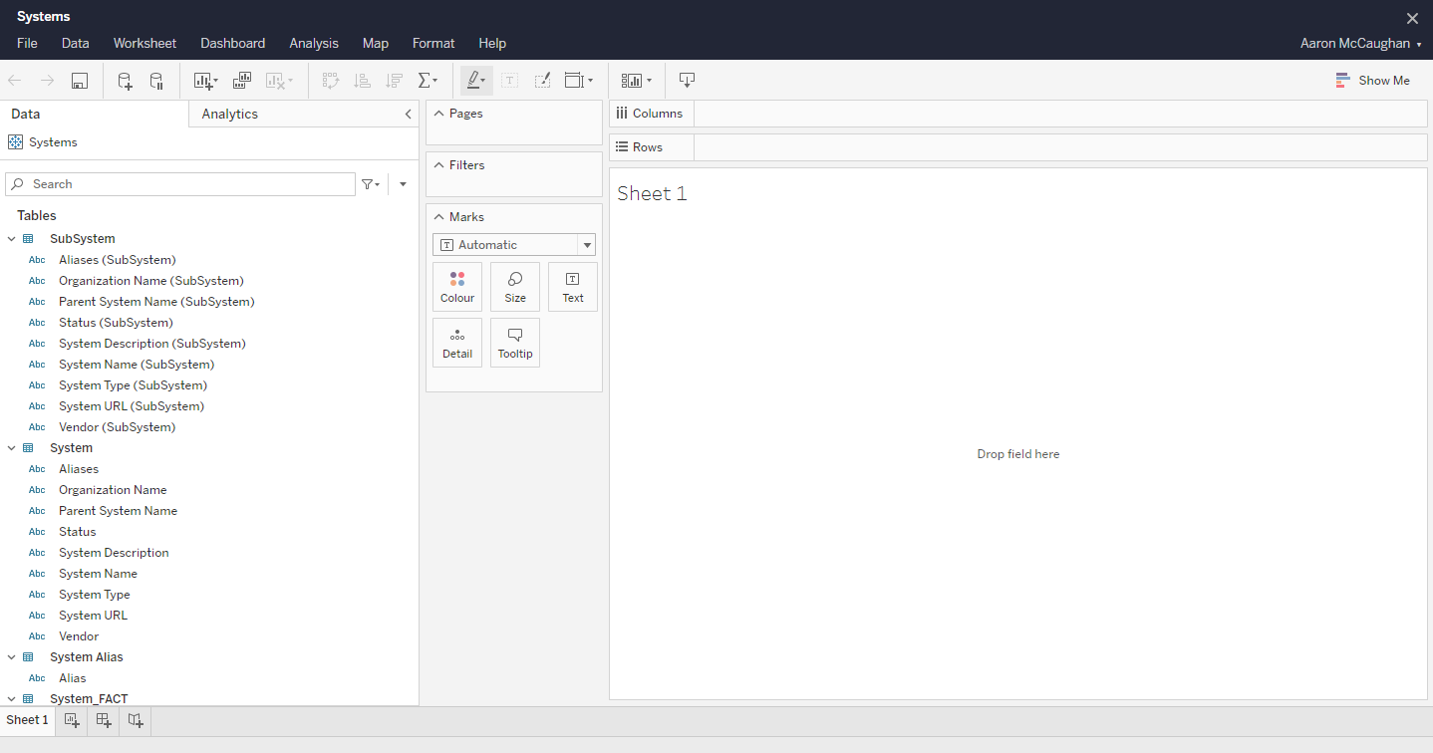This screenshot has width=1433, height=753.
Task: Click the Save icon in toolbar
Action: [x=80, y=81]
